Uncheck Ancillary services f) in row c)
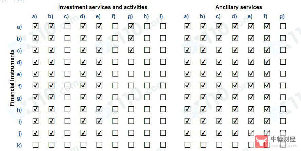Image resolution: width=301 pixels, height=151 pixels. pyautogui.click(x=267, y=50)
